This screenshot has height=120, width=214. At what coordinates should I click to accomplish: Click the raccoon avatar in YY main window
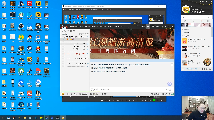[186, 9]
